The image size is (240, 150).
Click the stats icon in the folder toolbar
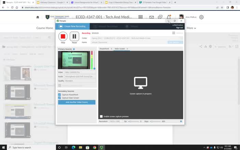205,47
